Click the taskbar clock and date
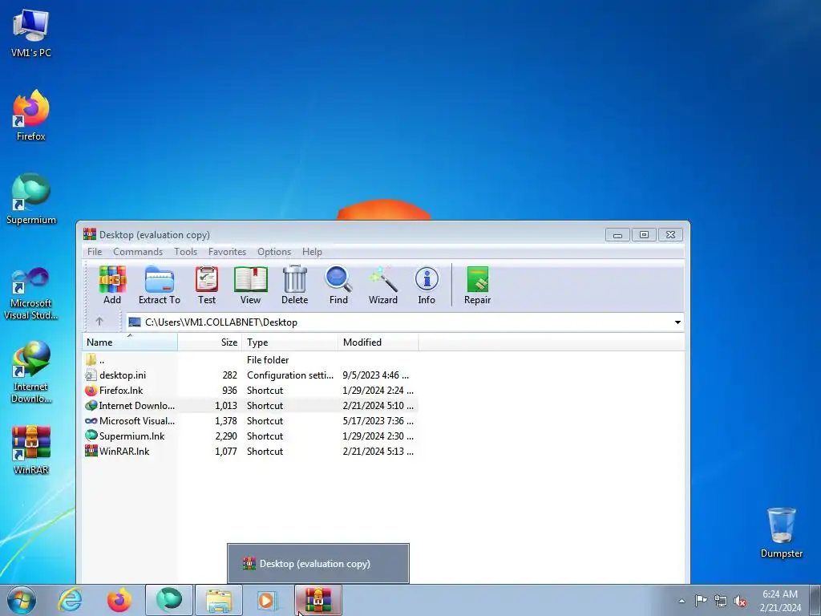This screenshot has height=616, width=821. pyautogui.click(x=780, y=601)
